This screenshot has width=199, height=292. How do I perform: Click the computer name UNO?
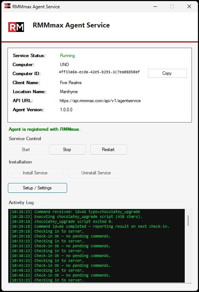click(64, 65)
